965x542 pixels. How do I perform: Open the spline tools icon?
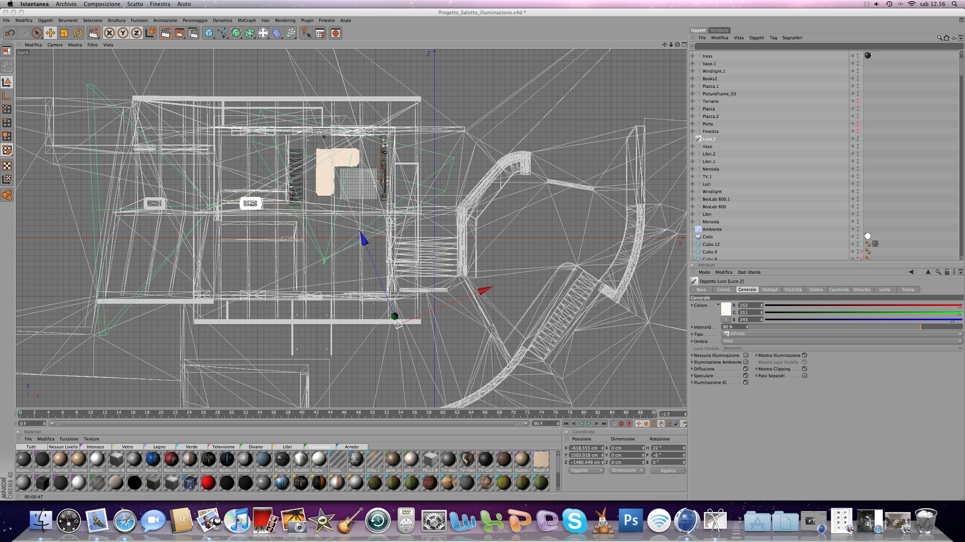click(222, 33)
